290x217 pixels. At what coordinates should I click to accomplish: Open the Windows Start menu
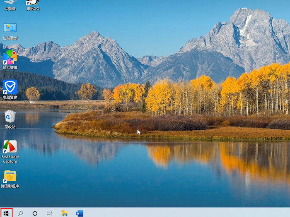[6, 213]
